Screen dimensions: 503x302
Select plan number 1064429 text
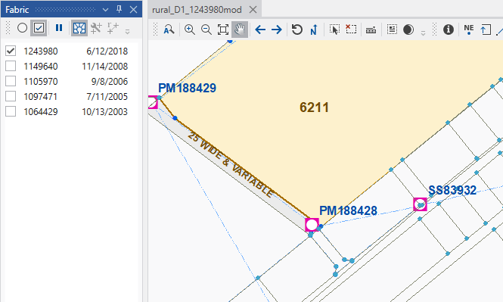(x=40, y=112)
